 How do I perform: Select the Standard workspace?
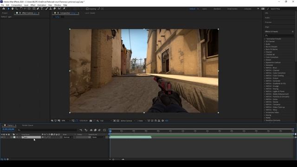[217, 9]
